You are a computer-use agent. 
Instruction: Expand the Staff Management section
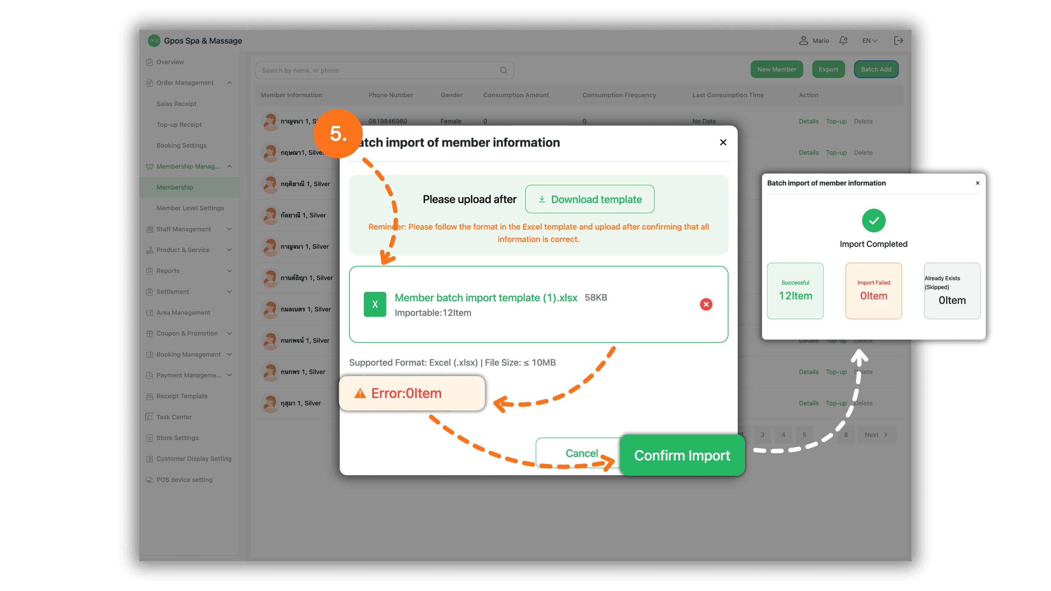coord(229,229)
